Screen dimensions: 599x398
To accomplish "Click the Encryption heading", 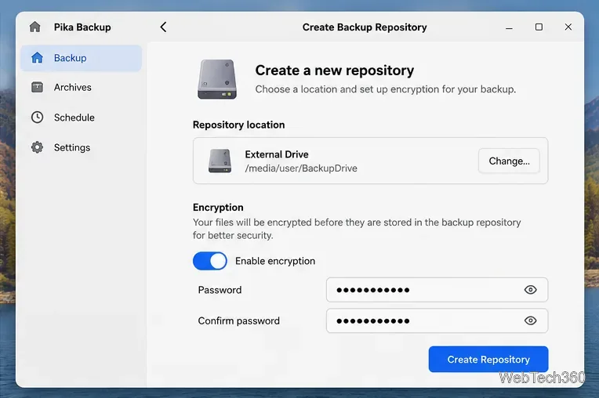I will [218, 207].
